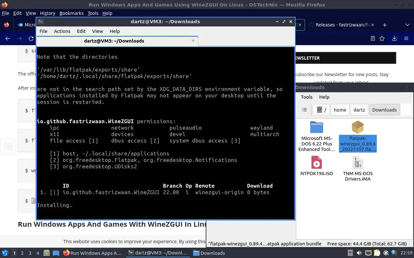Reload the page in Firefox
414x258 pixels.
(31, 38)
